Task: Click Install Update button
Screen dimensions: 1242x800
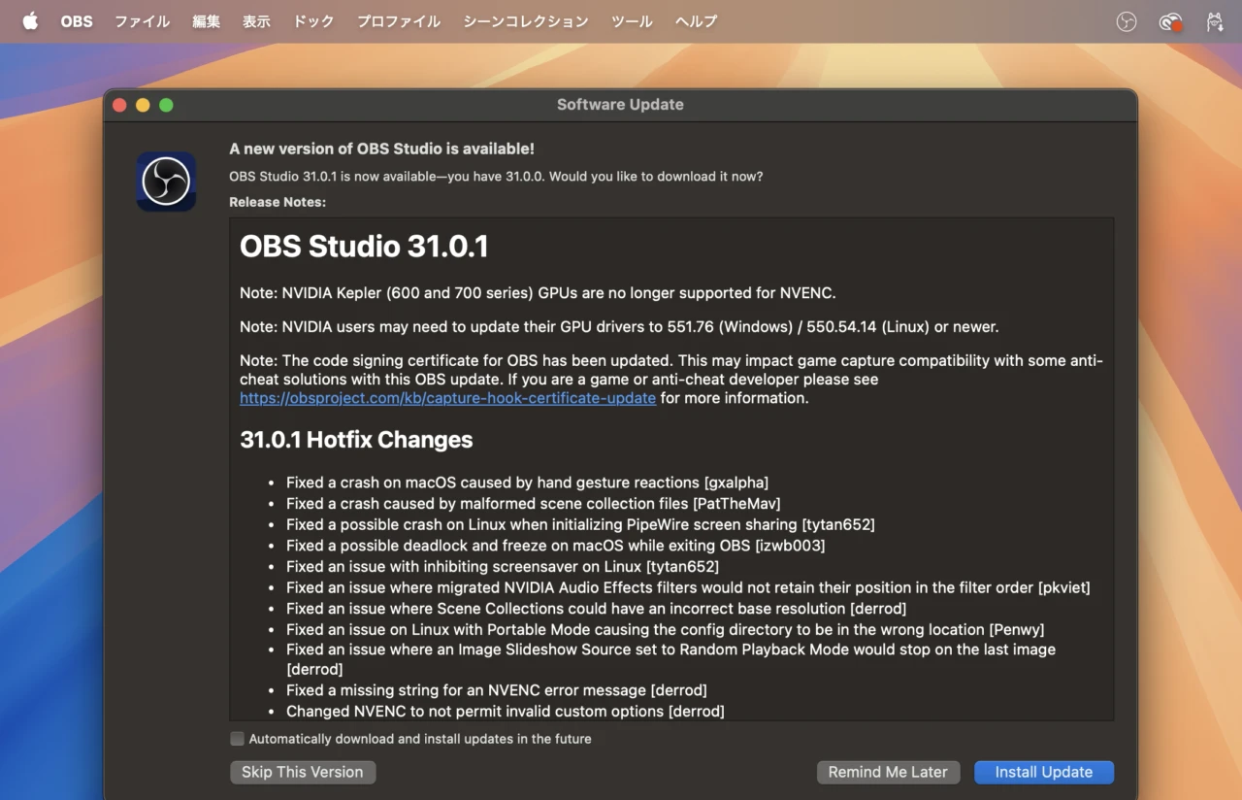Action: click(x=1043, y=772)
